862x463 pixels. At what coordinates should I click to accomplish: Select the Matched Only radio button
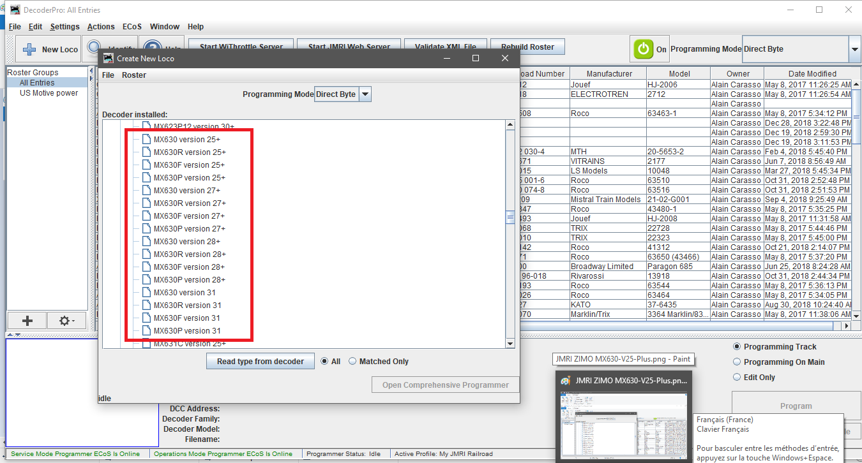point(352,362)
